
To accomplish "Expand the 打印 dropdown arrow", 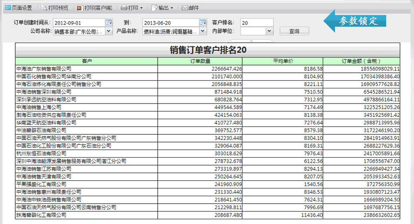I will [x=142, y=8].
